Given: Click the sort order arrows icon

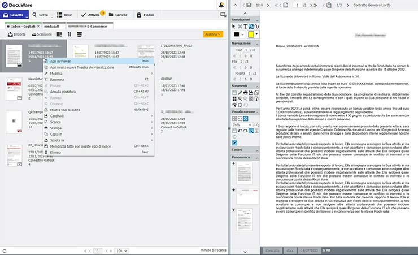Looking at the screenshot, I should tap(68, 34).
